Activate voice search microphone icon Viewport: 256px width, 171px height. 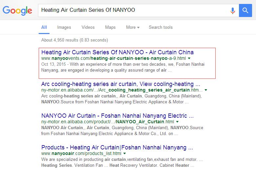233,10
